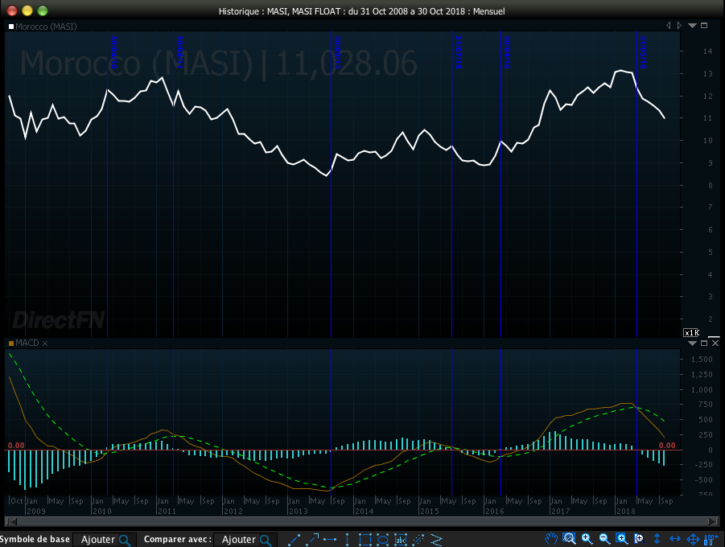Image resolution: width=725 pixels, height=547 pixels.
Task: Select the text label annotation tool
Action: 400,540
